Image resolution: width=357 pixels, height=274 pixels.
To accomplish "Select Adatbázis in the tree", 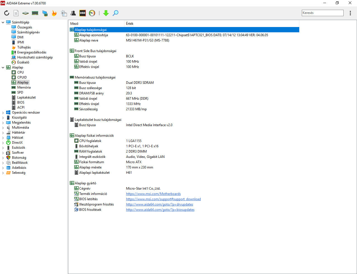I will (x=19, y=168).
